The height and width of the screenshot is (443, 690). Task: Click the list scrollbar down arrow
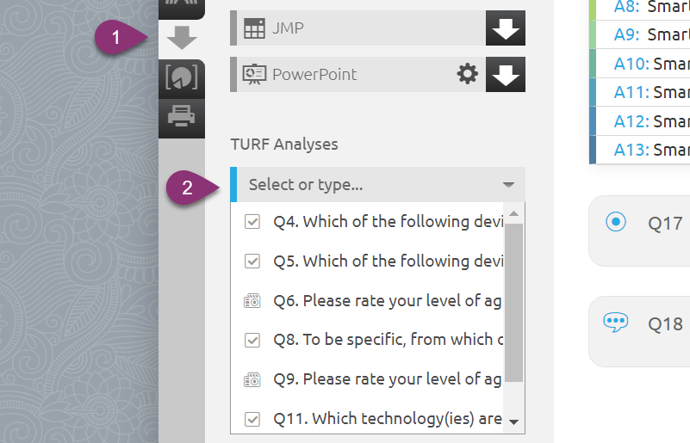point(513,422)
